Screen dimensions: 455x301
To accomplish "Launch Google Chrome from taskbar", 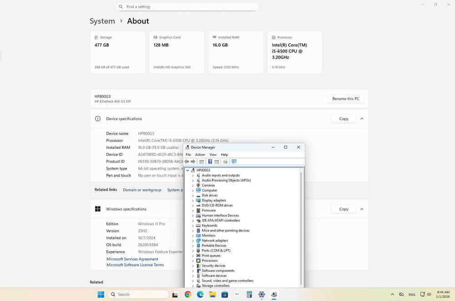I will (x=188, y=294).
